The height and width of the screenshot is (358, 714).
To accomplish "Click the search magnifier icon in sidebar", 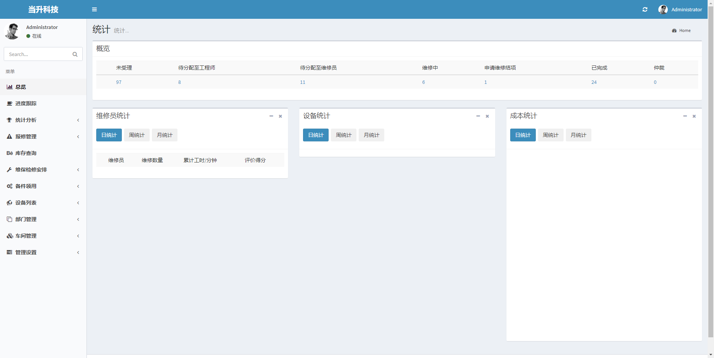I will coord(75,54).
